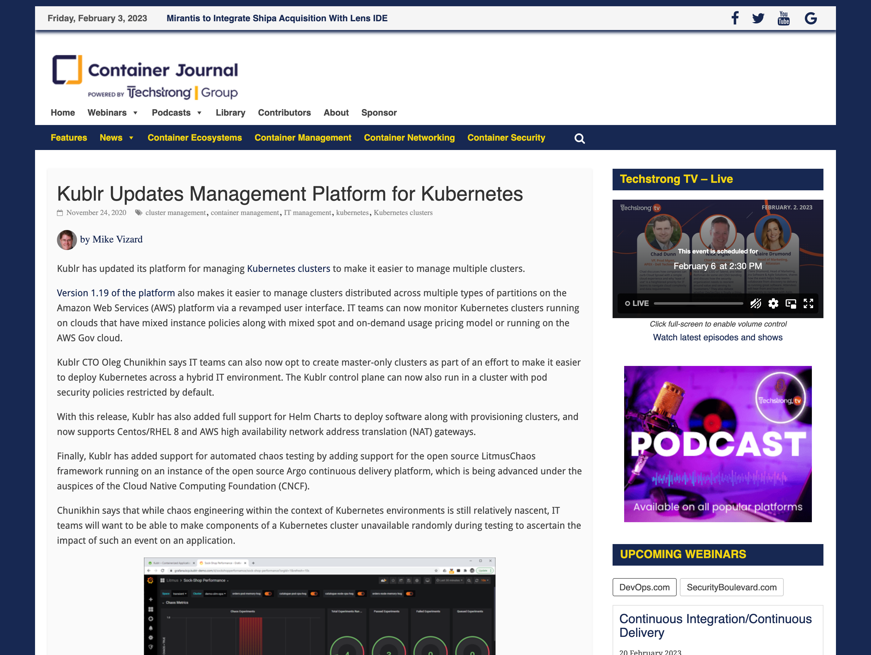Follow the Version 1.19 of the platform link
871x655 pixels.
pyautogui.click(x=116, y=293)
